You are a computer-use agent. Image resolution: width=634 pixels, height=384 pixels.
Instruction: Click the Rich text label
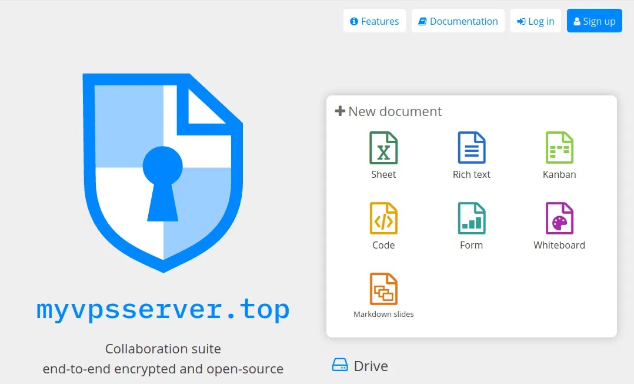[472, 174]
